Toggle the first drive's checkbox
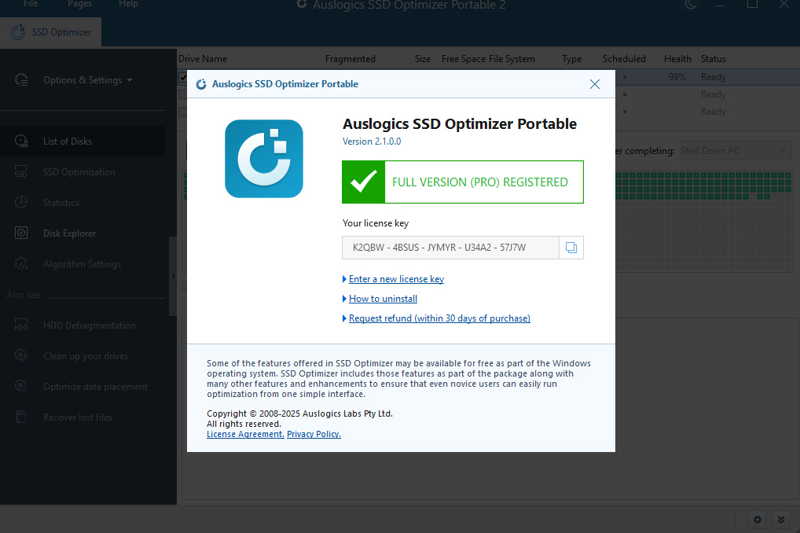 coord(183,77)
